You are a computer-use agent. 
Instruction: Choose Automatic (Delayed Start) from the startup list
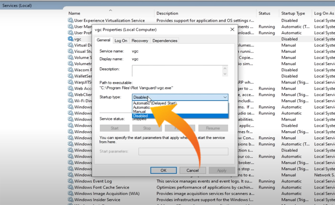tap(154, 103)
